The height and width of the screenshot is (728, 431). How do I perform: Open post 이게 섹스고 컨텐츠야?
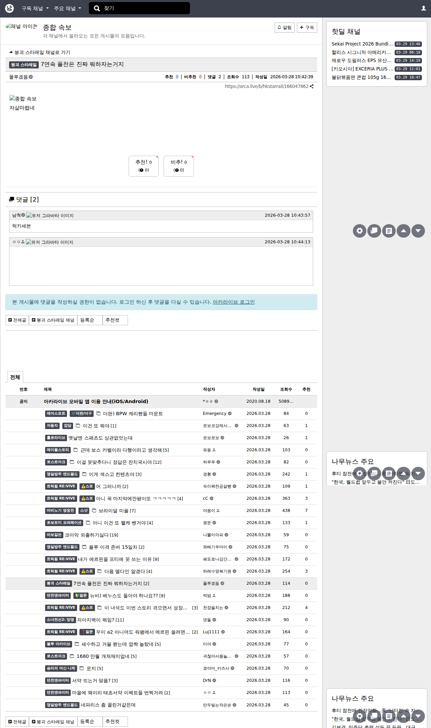[x=112, y=474]
